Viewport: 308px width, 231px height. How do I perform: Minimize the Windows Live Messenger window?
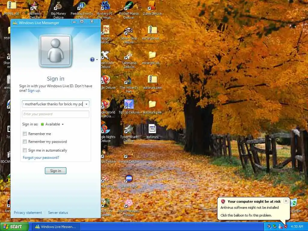74,21
